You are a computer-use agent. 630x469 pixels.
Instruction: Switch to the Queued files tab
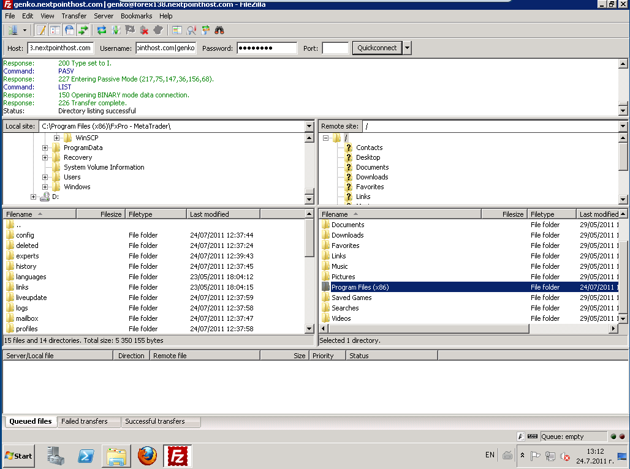31,421
